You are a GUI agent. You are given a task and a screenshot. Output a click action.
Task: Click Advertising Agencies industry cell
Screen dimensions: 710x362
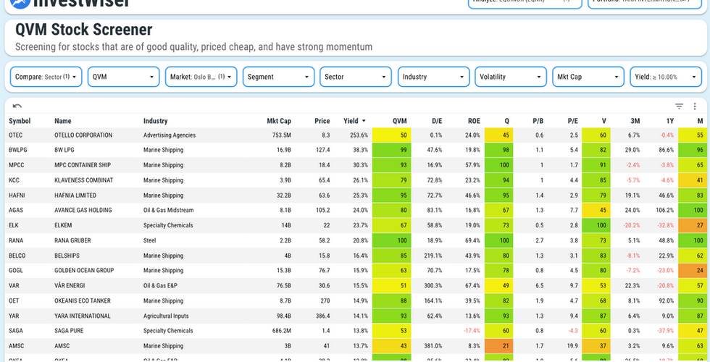pos(170,135)
